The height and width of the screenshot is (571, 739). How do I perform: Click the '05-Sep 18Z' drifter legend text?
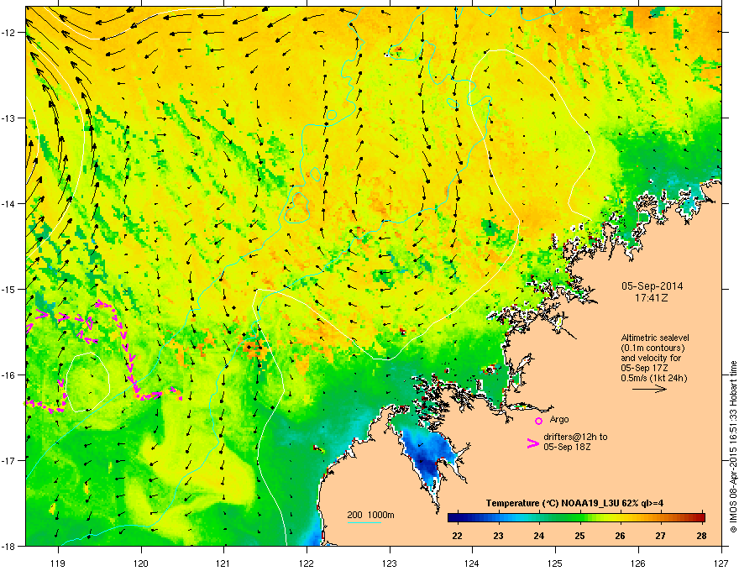pyautogui.click(x=567, y=447)
